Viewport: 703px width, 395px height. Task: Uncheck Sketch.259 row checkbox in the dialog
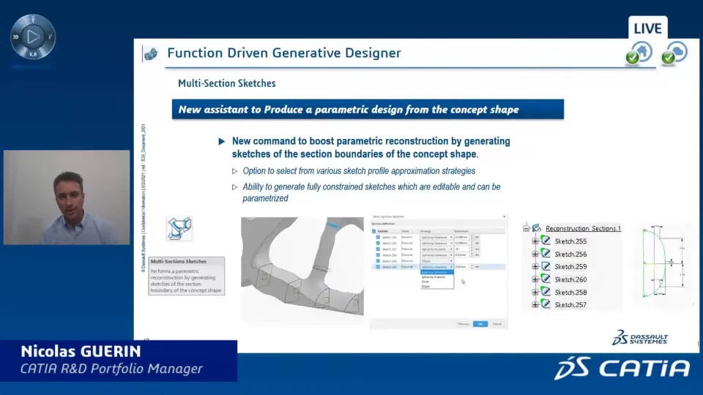(378, 260)
